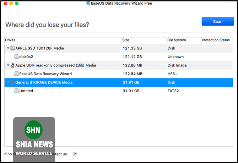Collapse the Apple UDIF read-only compressed Media tree

click(8, 65)
